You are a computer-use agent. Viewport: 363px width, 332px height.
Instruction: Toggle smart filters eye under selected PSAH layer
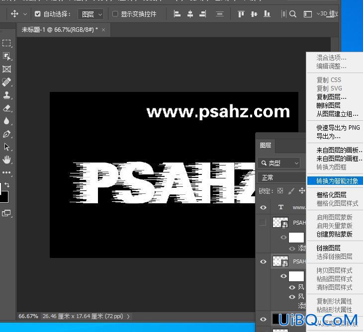(x=283, y=276)
